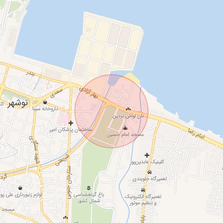Tap the ستارخان جنوبی street label
The image size is (223, 223).
pos(69,182)
